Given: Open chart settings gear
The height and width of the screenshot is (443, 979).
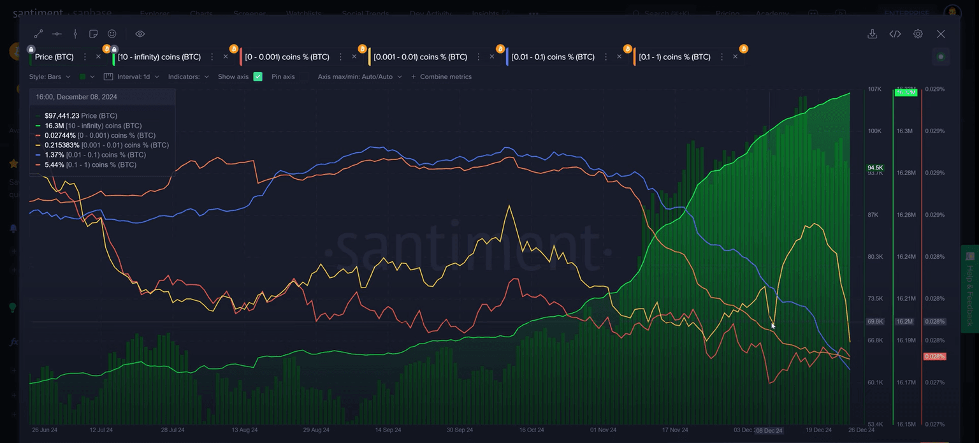Looking at the screenshot, I should 918,34.
